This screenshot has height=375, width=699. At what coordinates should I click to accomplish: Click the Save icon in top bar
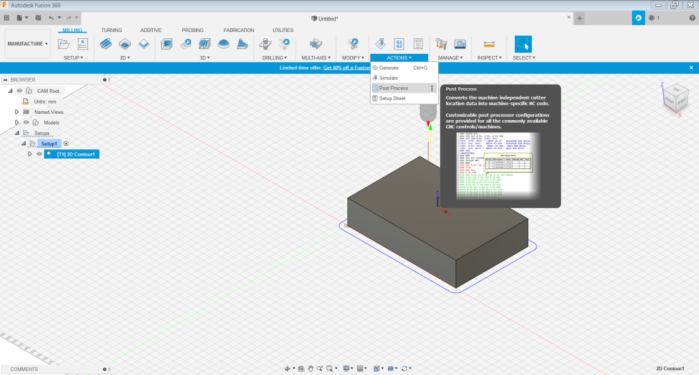coord(37,17)
